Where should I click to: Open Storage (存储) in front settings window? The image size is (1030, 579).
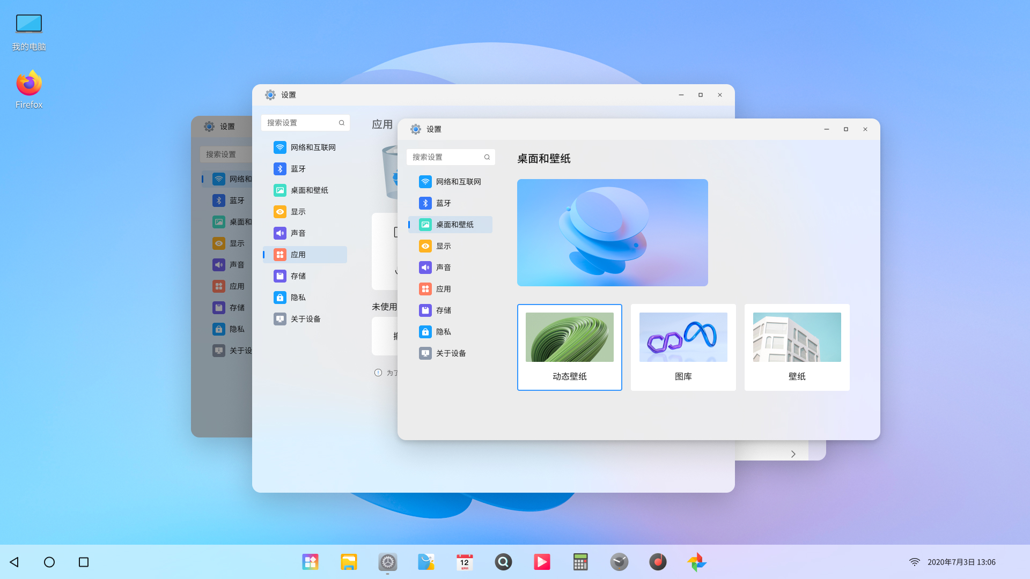(x=443, y=310)
